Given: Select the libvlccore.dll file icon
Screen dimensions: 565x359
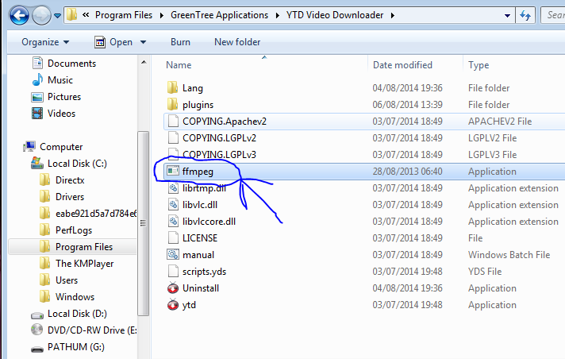Looking at the screenshot, I should coord(173,221).
